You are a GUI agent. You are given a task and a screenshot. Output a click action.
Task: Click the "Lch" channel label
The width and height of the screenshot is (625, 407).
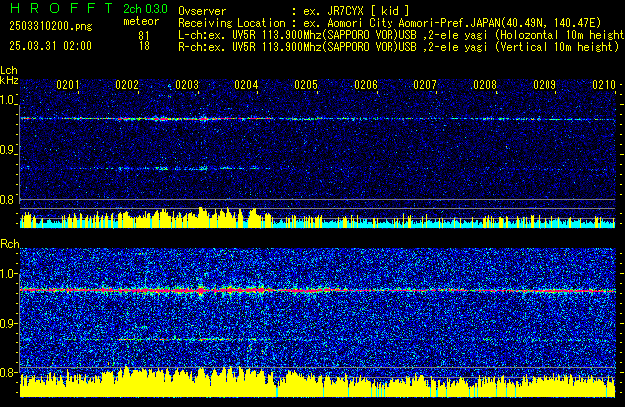coord(9,70)
